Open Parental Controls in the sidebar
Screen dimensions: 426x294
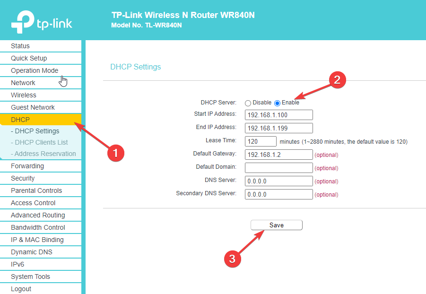pos(41,190)
